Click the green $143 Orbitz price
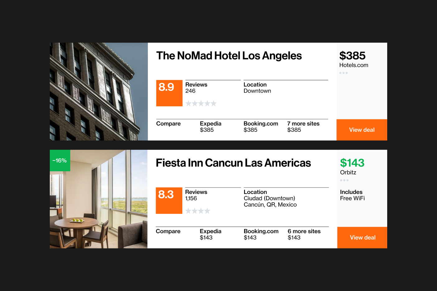This screenshot has width=437, height=291. [352, 163]
